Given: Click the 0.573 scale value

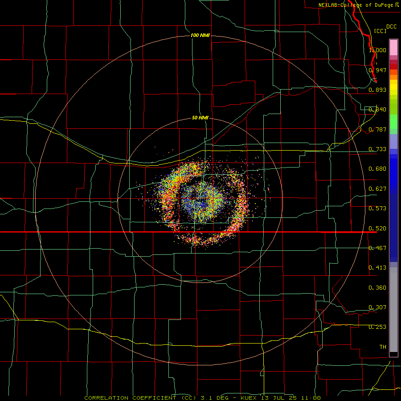Looking at the screenshot, I should 377,209.
